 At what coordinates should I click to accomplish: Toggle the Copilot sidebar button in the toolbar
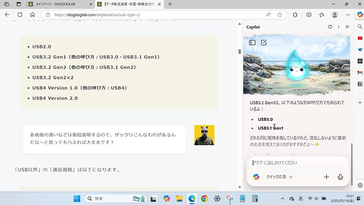pyautogui.click(x=360, y=14)
